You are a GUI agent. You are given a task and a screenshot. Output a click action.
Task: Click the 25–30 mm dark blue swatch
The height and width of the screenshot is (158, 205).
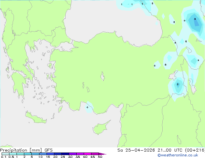point(65,154)
